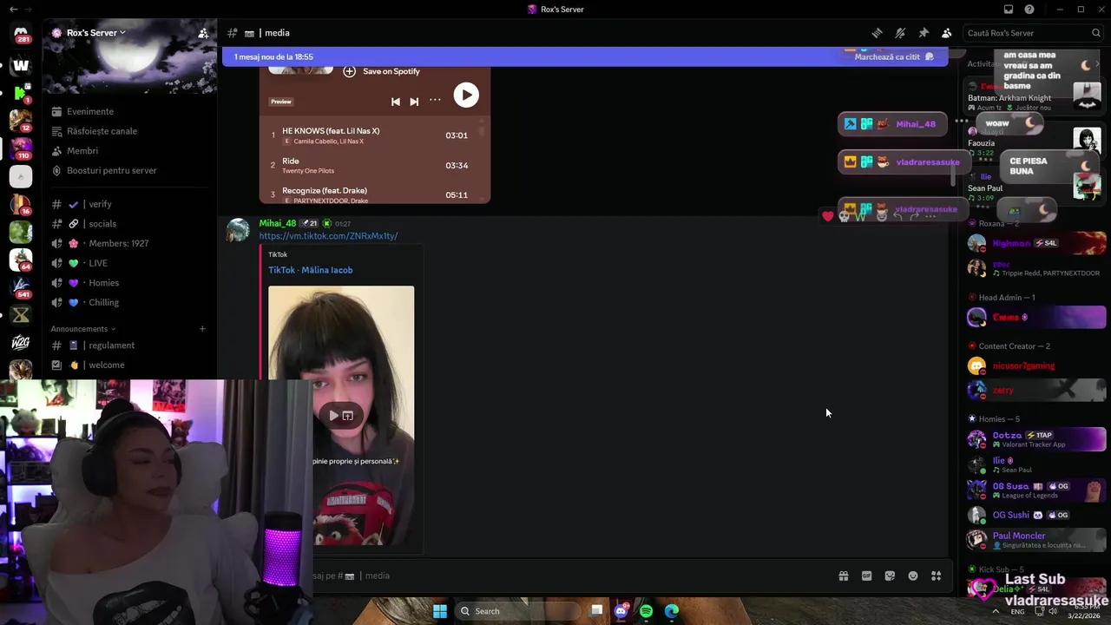The image size is (1111, 625).
Task: Join the Chilling voice channel
Action: pyautogui.click(x=103, y=302)
